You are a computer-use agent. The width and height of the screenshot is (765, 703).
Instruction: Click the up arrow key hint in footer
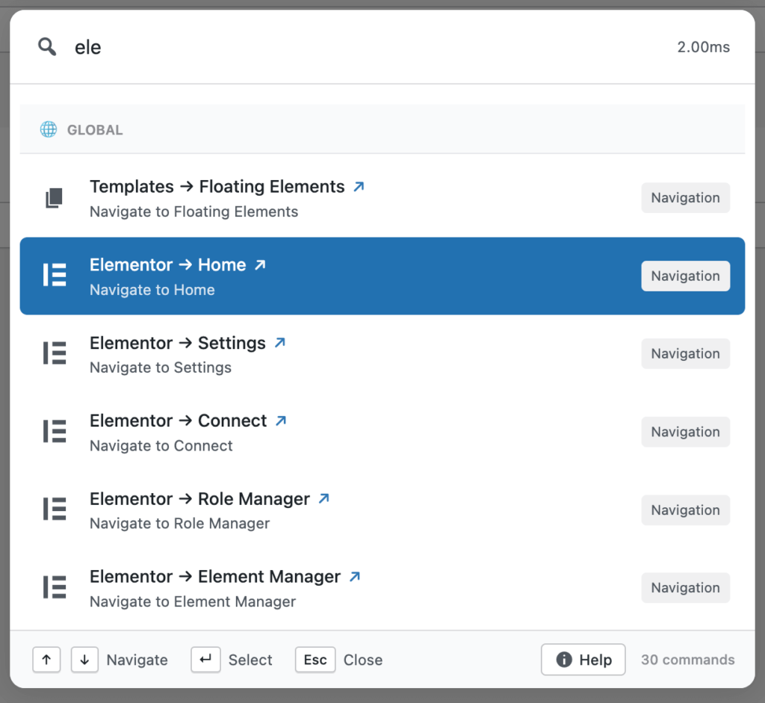[46, 660]
